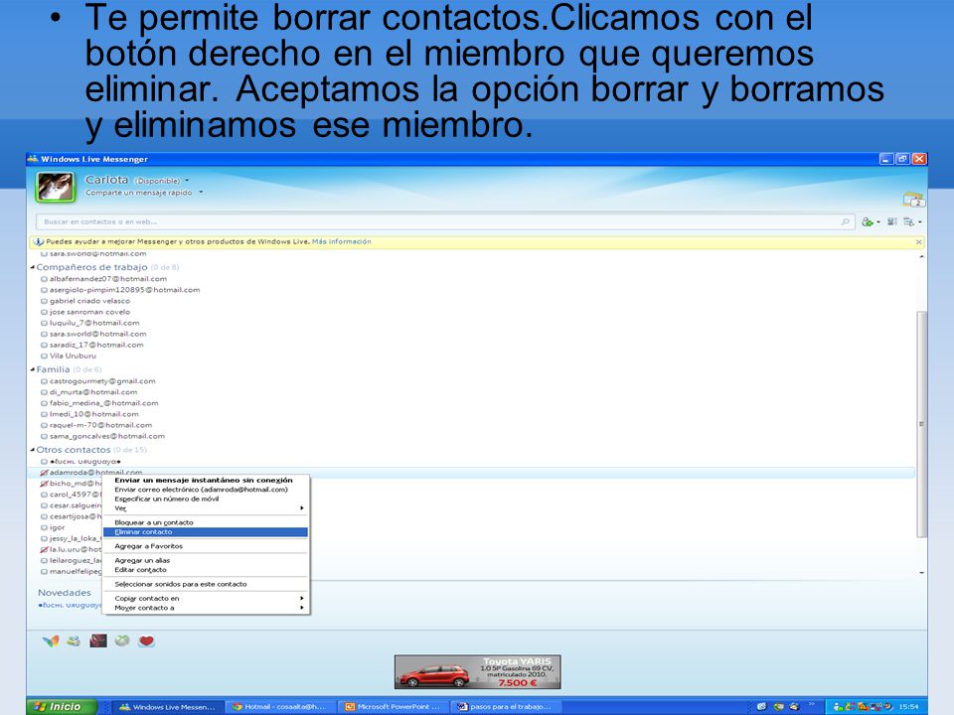The width and height of the screenshot is (954, 715).
Task: Select contact gabriel criado velasco
Action: pos(89,301)
